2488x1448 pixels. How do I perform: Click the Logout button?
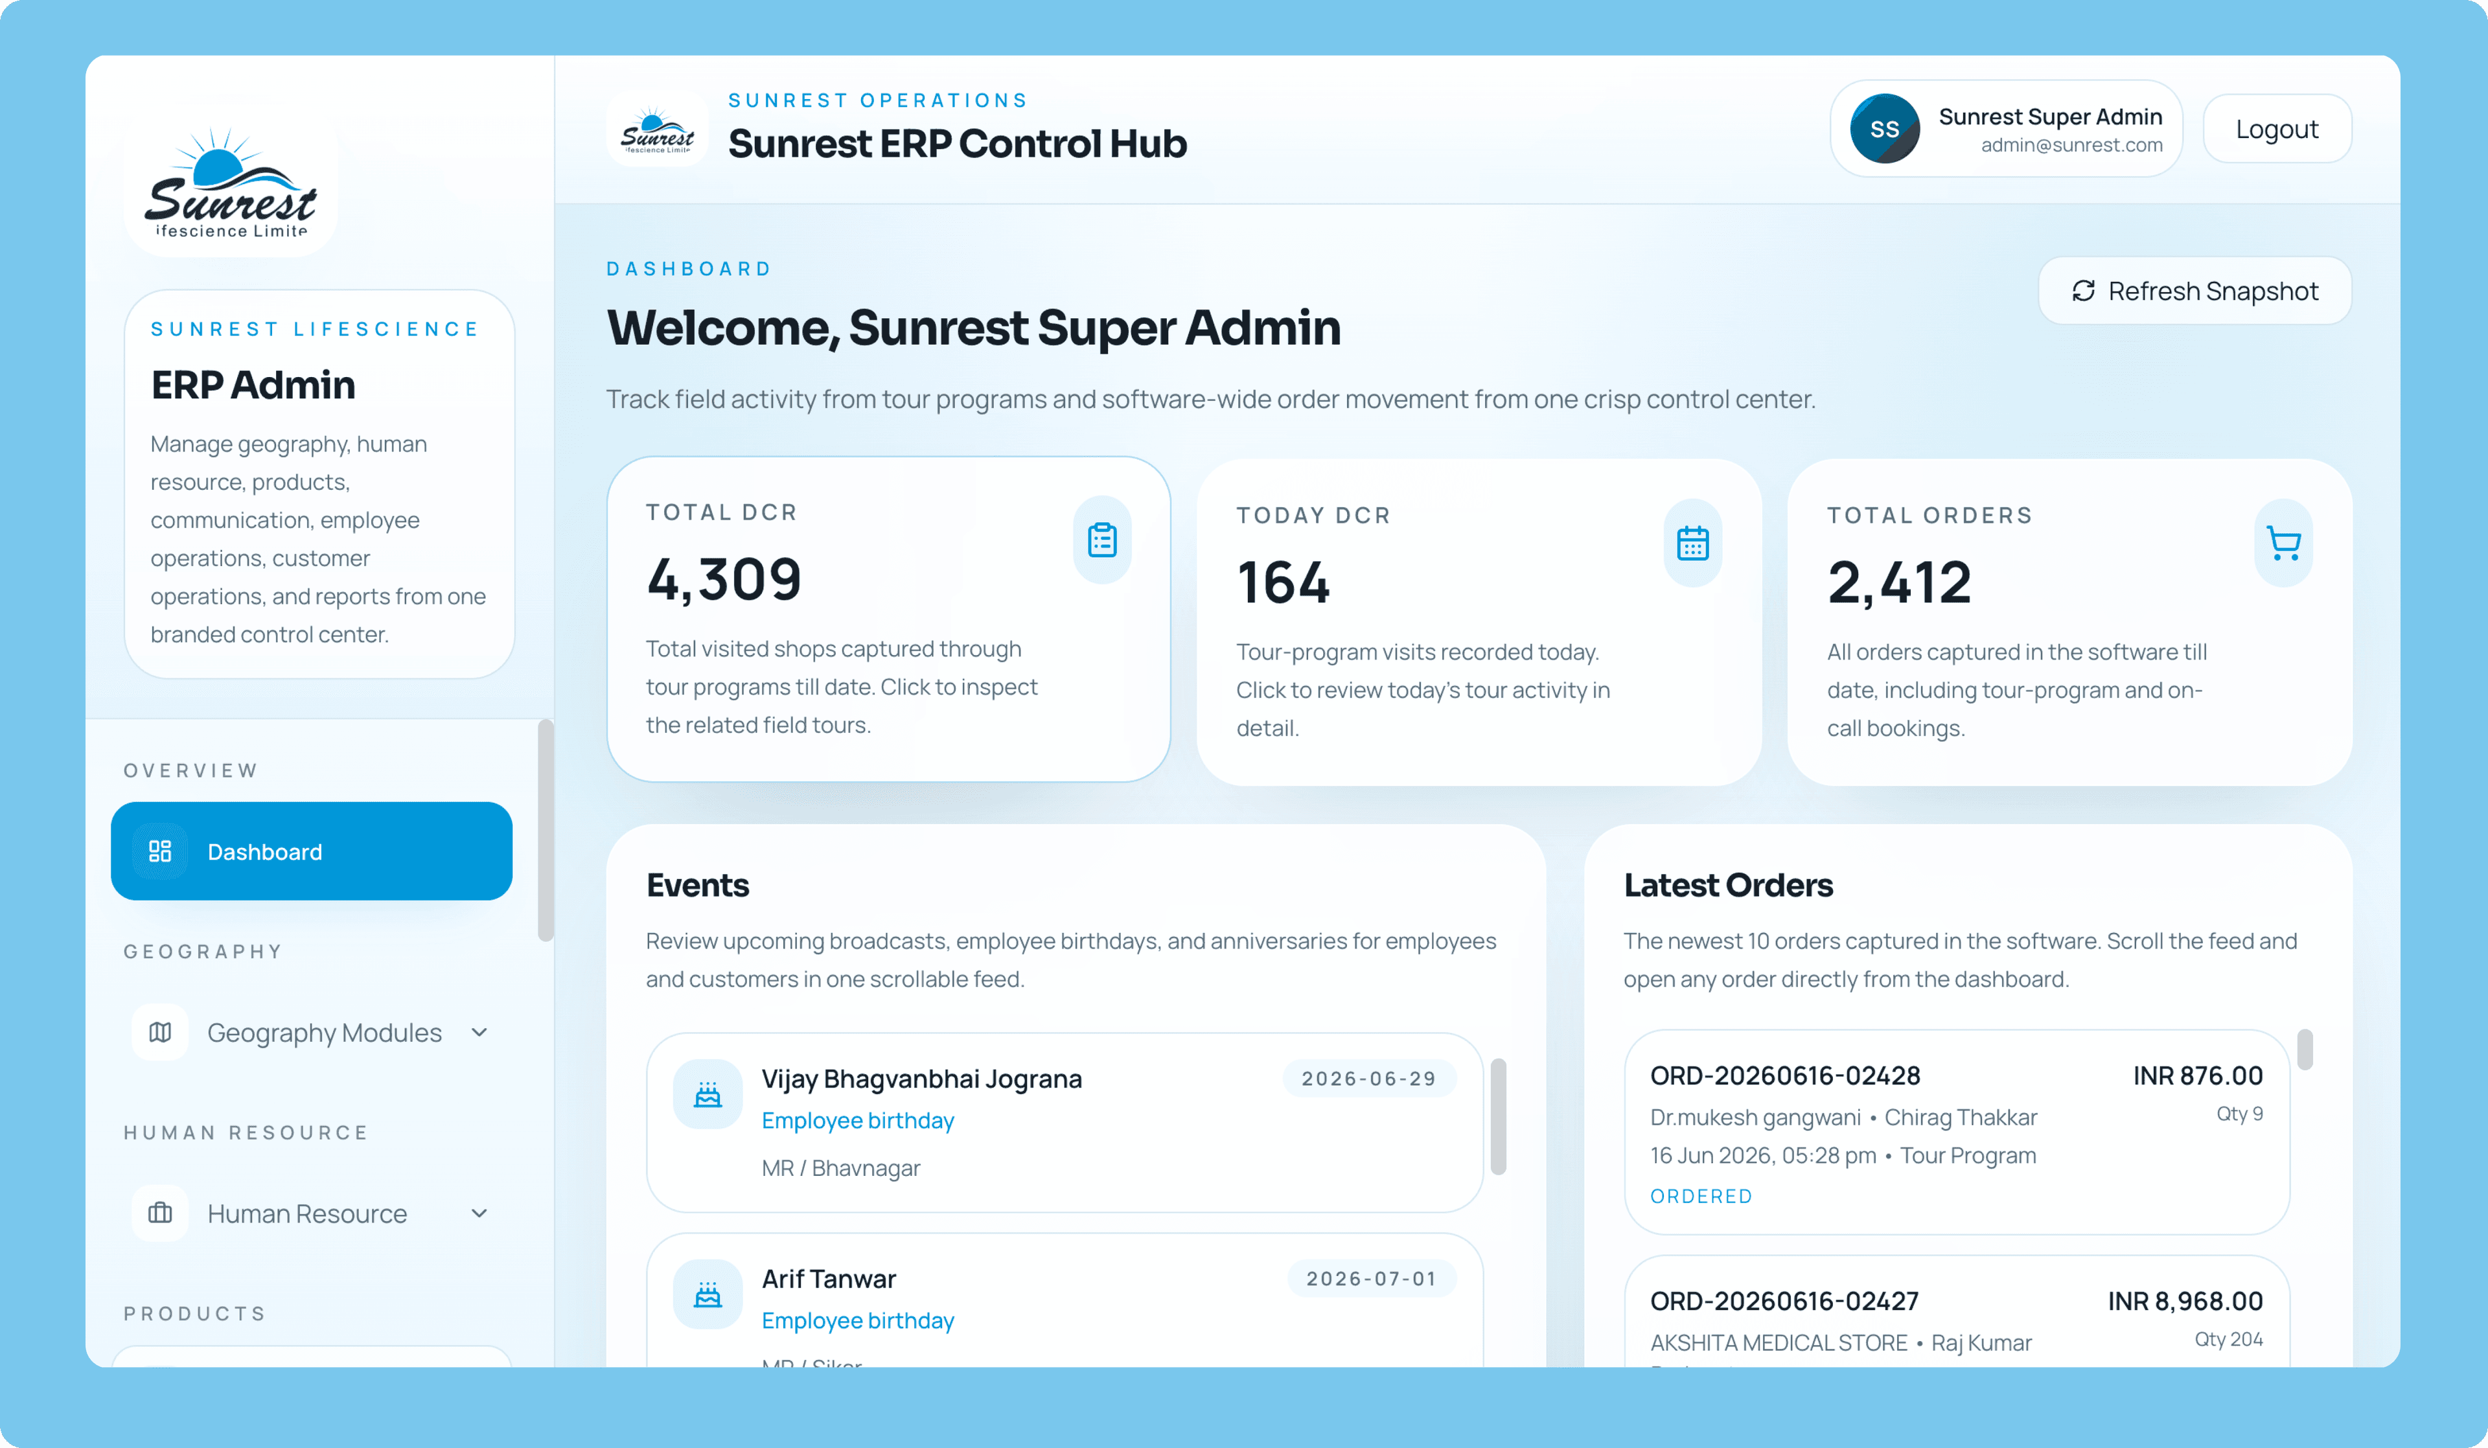[2277, 130]
